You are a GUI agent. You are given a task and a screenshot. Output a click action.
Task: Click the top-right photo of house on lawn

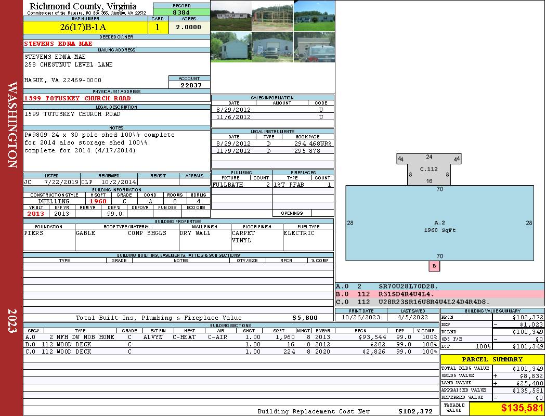(314, 16)
